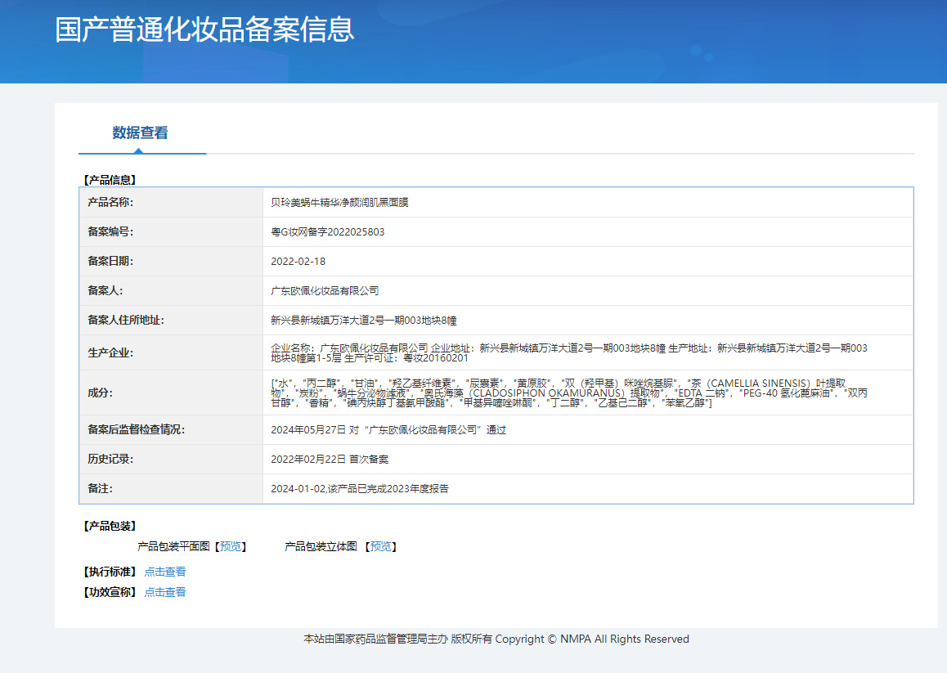Screen dimensions: 947x673
Task: Open 预览 link for 产品包装平面图
Action: click(231, 546)
